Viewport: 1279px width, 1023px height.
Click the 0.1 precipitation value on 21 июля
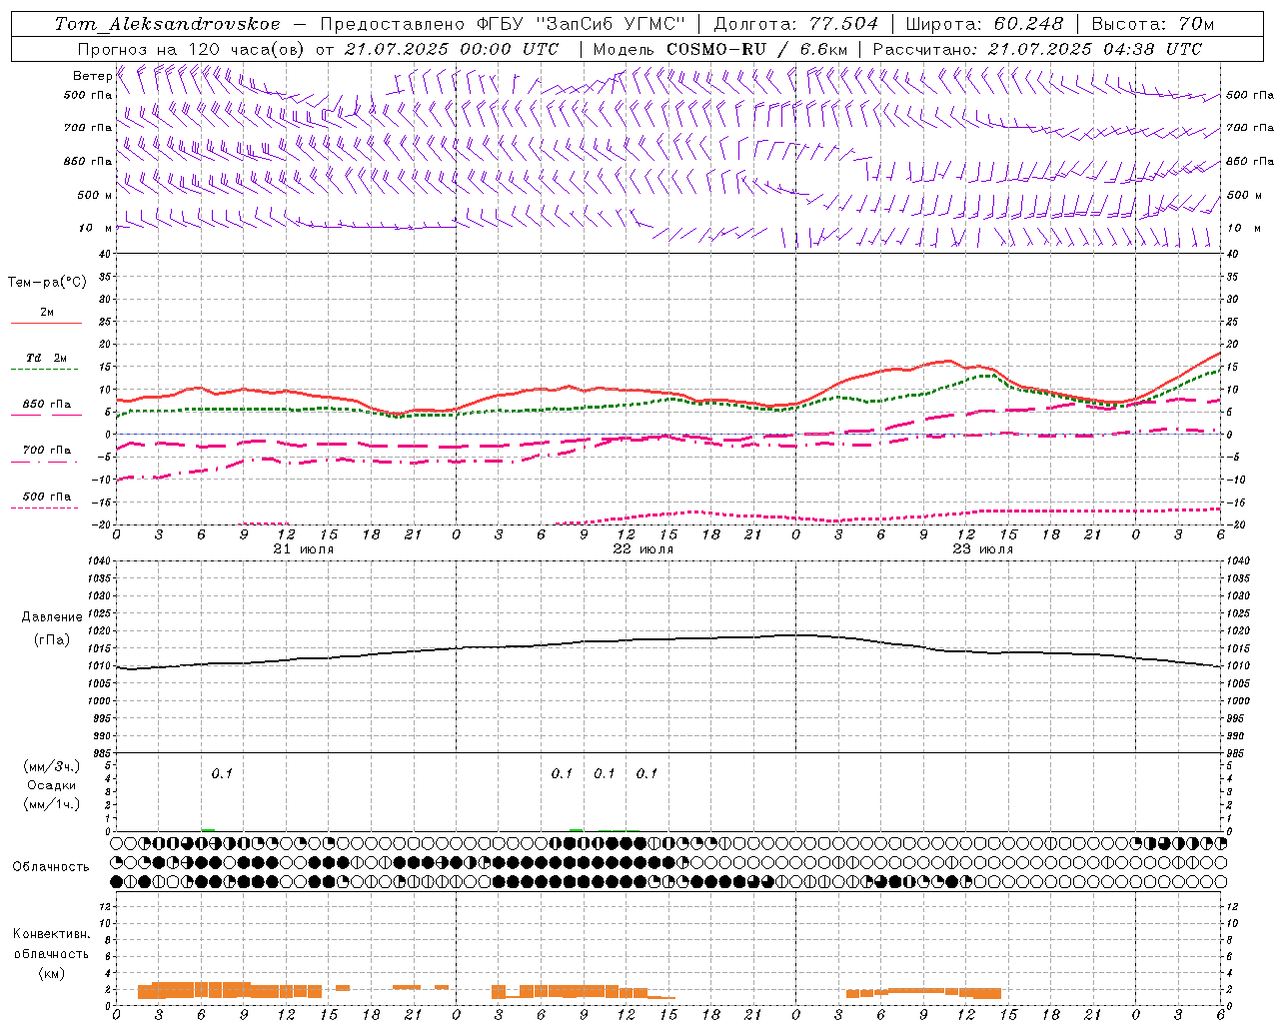point(222,773)
